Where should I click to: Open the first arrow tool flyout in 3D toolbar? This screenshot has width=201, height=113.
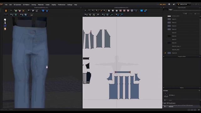coord(11,11)
